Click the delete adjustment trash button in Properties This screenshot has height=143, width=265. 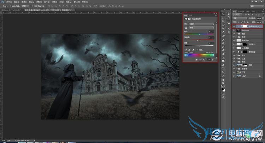(x=213, y=60)
